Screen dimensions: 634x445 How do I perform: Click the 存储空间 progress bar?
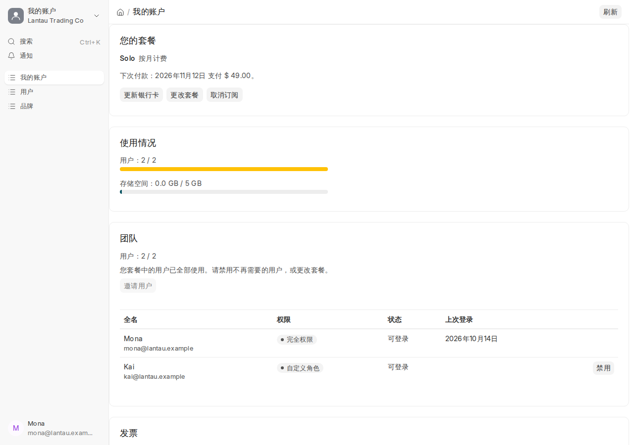click(224, 192)
